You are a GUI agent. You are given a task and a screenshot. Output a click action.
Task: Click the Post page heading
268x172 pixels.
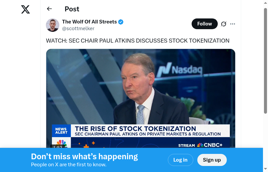pyautogui.click(x=72, y=9)
